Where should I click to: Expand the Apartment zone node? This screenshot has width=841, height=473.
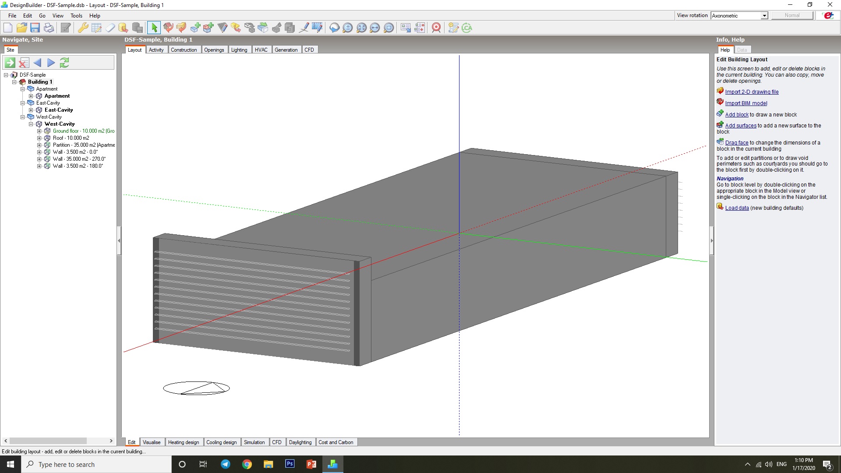coord(31,96)
